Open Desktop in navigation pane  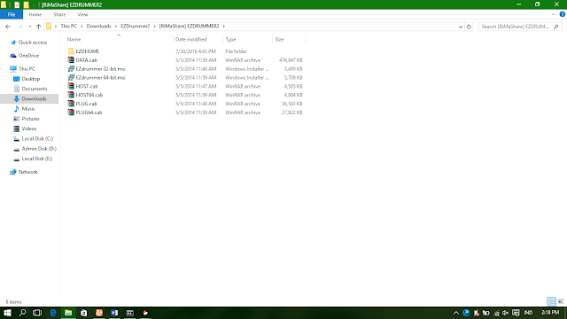(x=31, y=79)
